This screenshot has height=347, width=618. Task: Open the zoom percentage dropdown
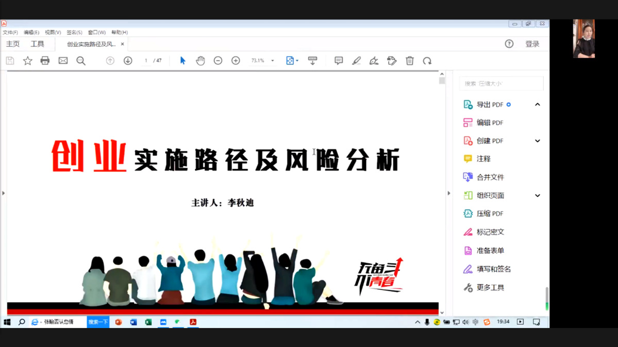pyautogui.click(x=273, y=61)
